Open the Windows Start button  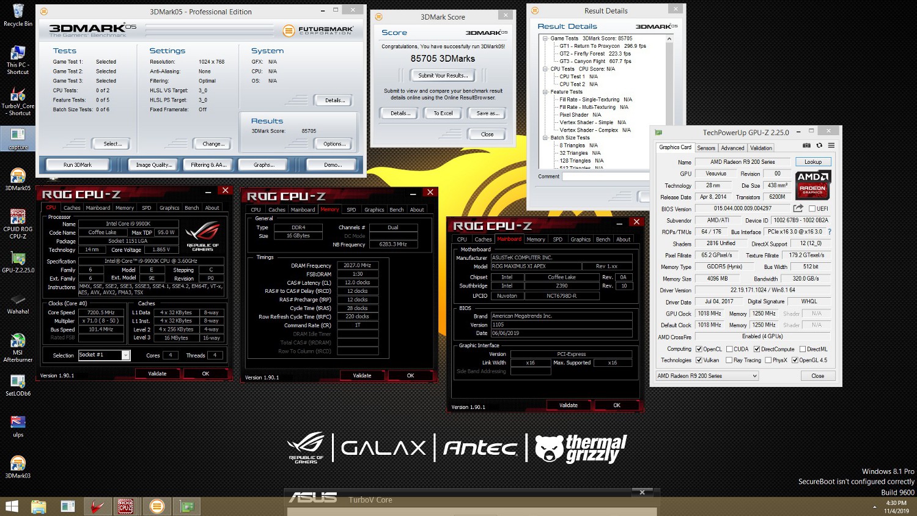tap(12, 506)
